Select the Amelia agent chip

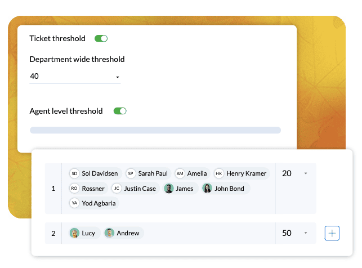pyautogui.click(x=192, y=173)
